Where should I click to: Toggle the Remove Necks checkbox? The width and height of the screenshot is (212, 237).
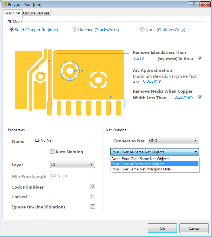click(200, 97)
